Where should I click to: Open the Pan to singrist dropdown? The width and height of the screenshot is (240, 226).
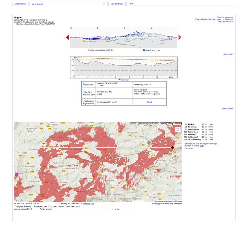click(79, 209)
